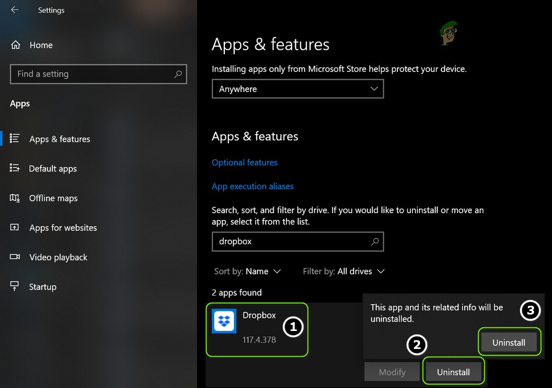
Task: Select the Dropbox app entry name
Action: tap(259, 316)
